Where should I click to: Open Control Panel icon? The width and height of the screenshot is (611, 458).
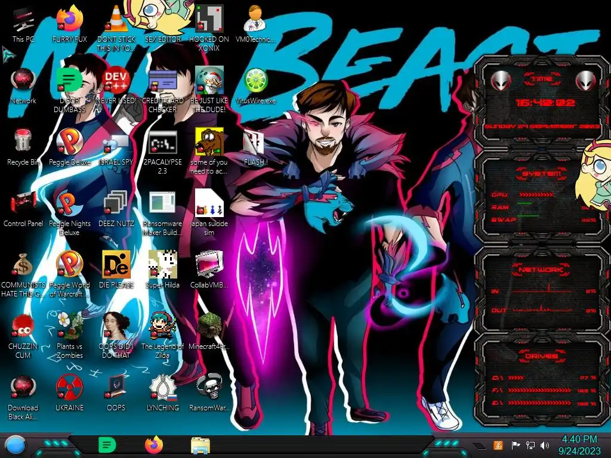(23, 209)
